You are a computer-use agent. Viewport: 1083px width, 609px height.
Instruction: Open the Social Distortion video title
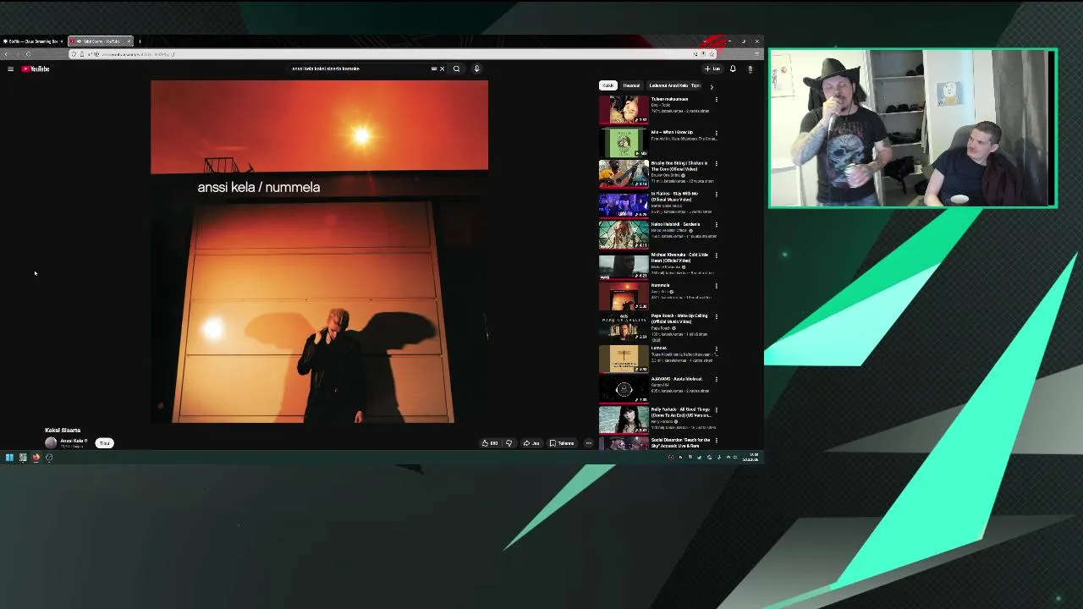click(x=680, y=442)
